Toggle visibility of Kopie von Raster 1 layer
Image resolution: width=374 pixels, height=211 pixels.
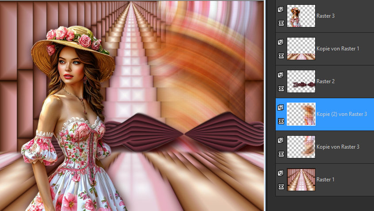click(x=281, y=56)
